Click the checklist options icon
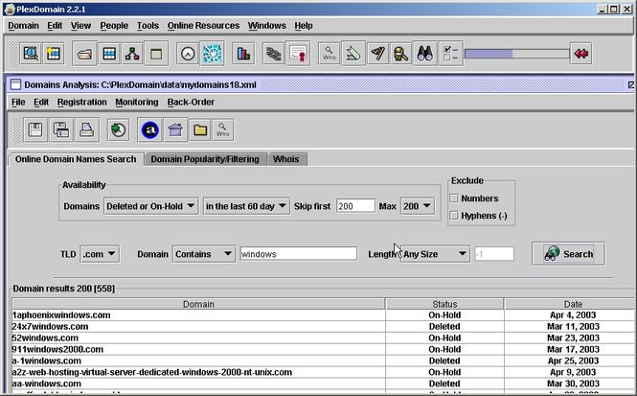The width and height of the screenshot is (637, 396). 450,54
